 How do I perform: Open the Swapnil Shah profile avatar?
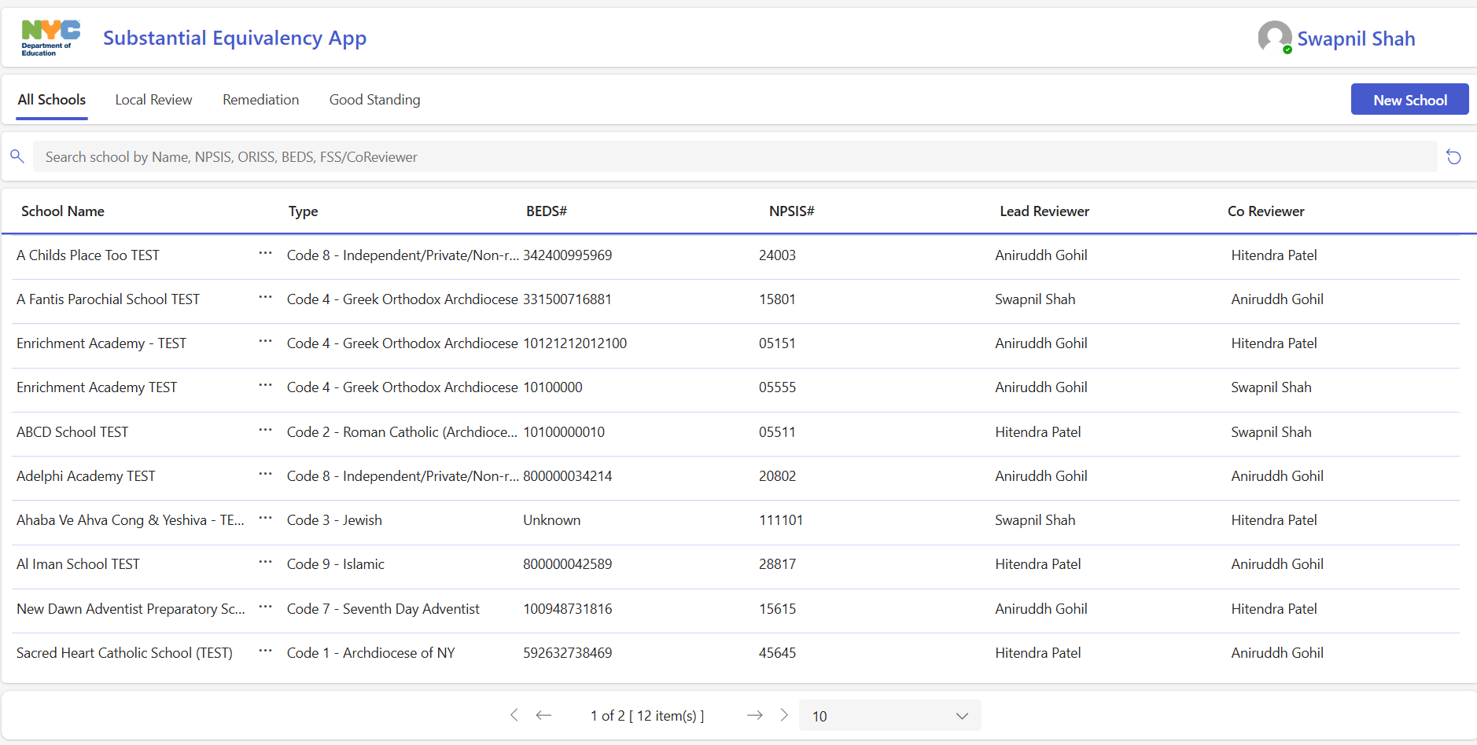tap(1274, 38)
